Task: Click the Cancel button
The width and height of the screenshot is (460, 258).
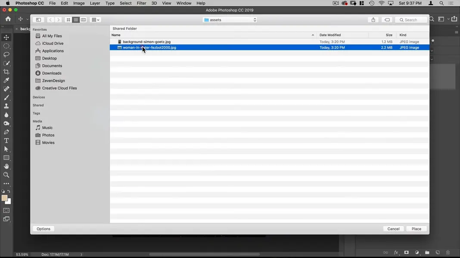Action: point(393,229)
